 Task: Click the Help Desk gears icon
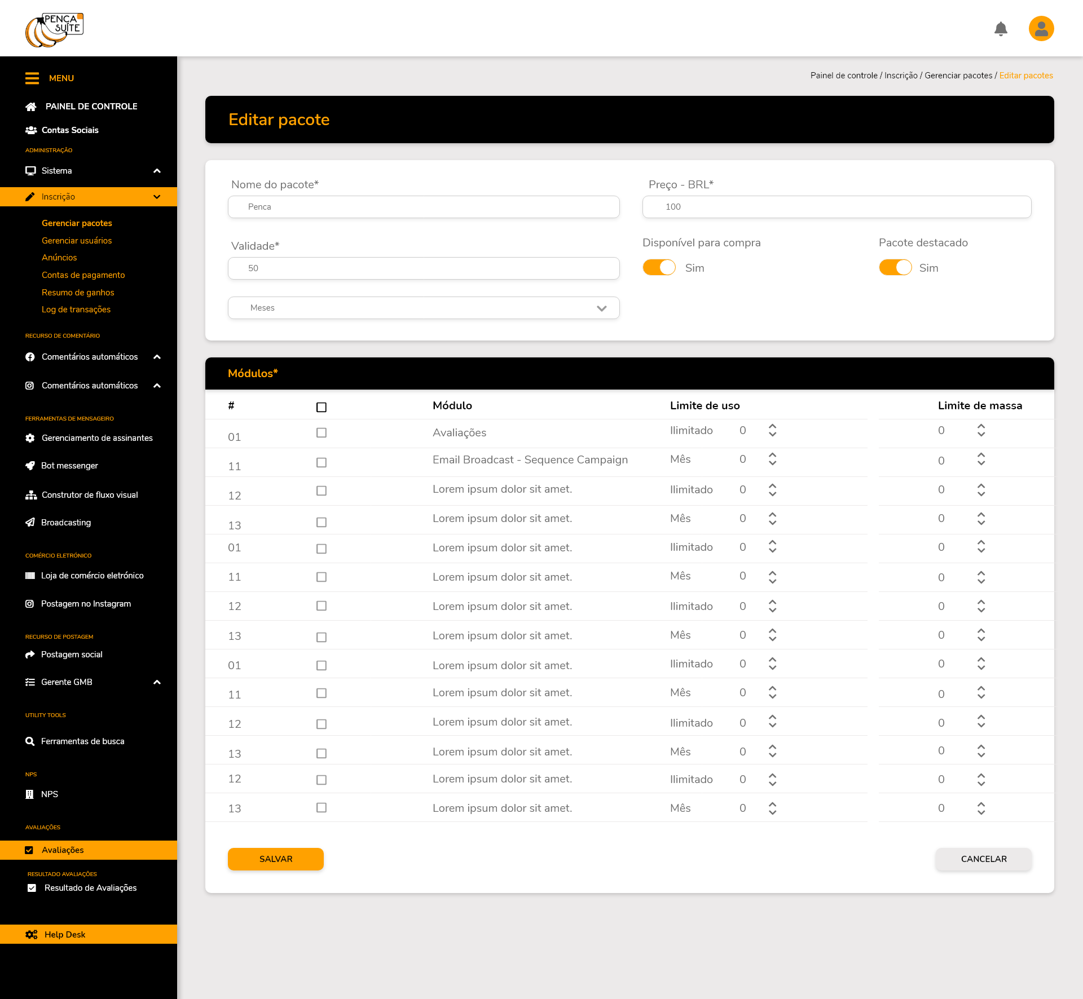pos(32,935)
